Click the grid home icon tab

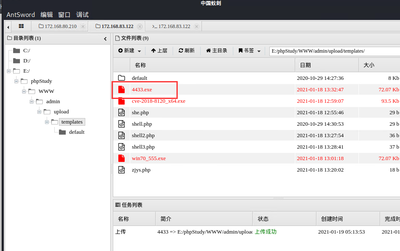coord(21,26)
